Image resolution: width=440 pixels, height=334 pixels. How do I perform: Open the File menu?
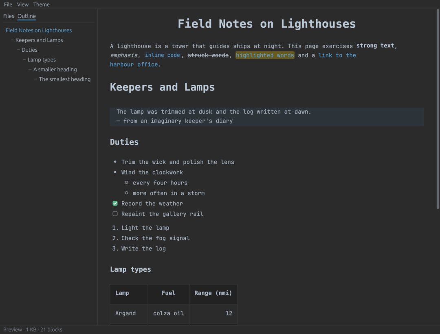coord(8,4)
